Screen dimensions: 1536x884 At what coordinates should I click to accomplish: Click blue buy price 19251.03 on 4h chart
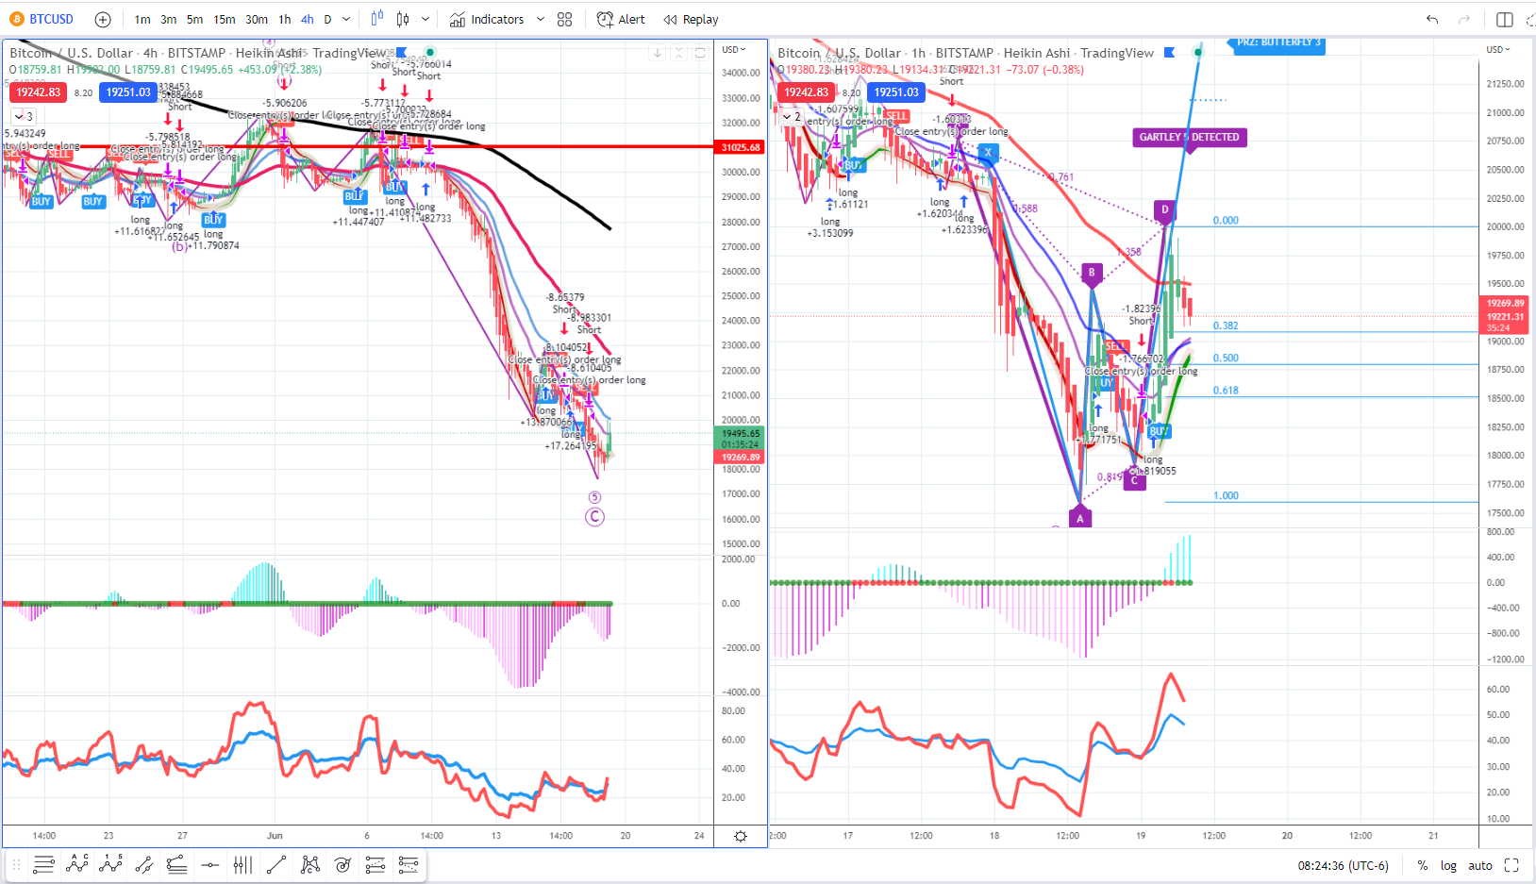[129, 92]
